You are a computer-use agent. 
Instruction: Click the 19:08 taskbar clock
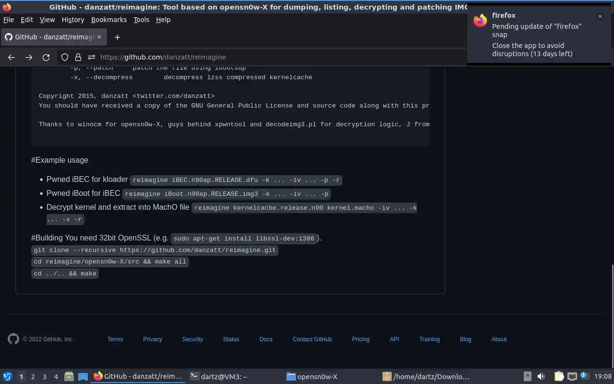point(602,377)
